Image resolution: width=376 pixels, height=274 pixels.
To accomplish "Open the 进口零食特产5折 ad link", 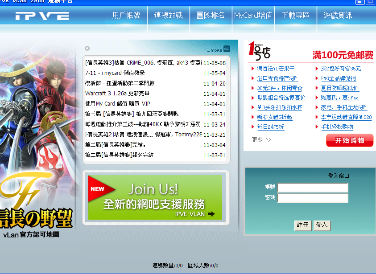I will pos(277,78).
